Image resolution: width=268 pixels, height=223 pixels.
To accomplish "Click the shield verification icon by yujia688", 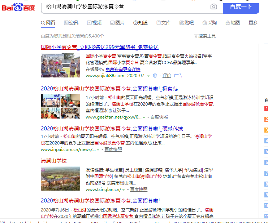I will click(155, 76).
